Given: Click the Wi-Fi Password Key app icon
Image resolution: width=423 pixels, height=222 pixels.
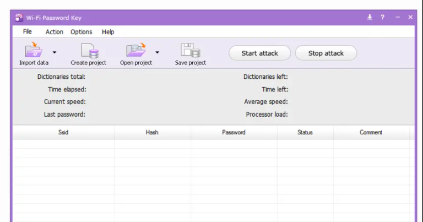Looking at the screenshot, I should 19,18.
